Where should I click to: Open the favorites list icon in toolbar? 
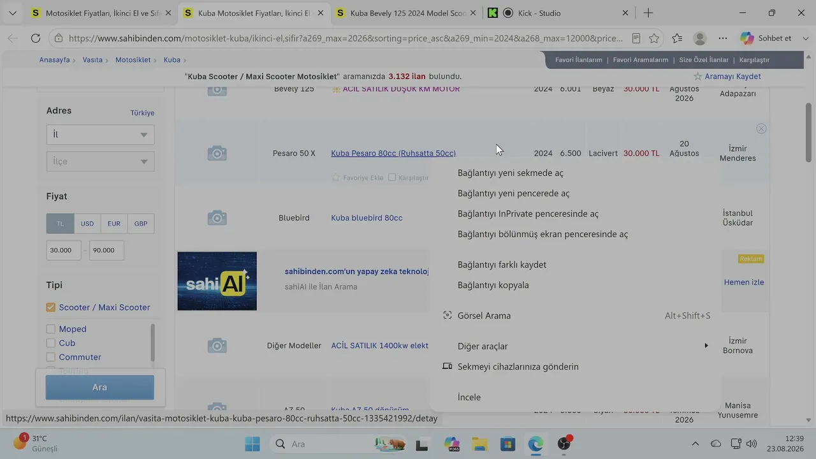coord(677,38)
